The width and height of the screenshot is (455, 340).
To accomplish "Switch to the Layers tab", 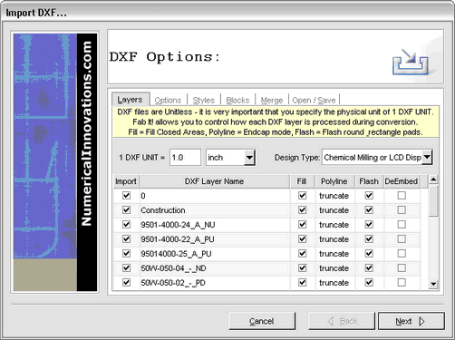I will click(130, 100).
